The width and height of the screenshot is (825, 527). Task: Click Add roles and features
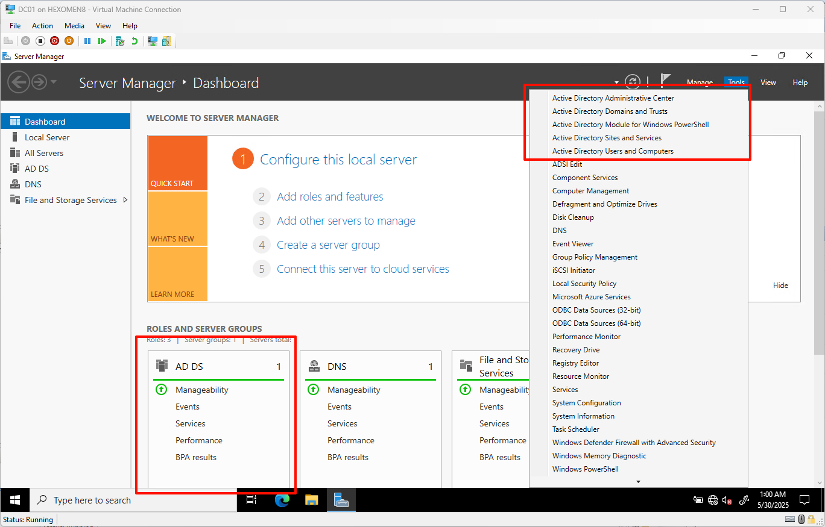[330, 196]
